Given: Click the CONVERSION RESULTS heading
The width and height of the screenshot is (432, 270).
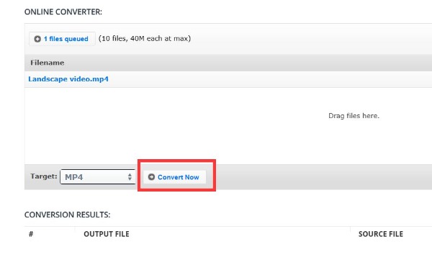Looking at the screenshot, I should 67,215.
